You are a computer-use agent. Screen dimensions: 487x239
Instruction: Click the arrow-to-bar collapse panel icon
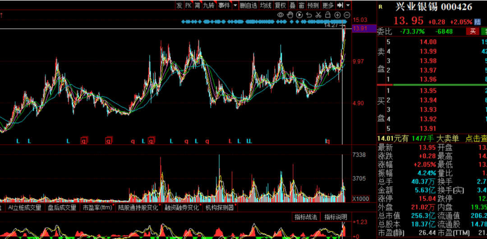click(x=340, y=5)
